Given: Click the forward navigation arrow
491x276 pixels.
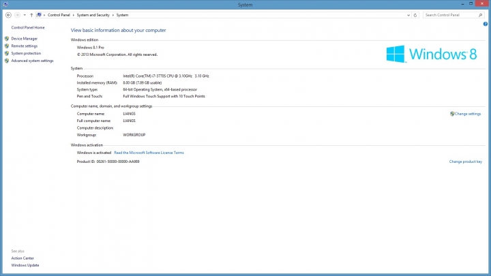Looking at the screenshot, I should 17,15.
